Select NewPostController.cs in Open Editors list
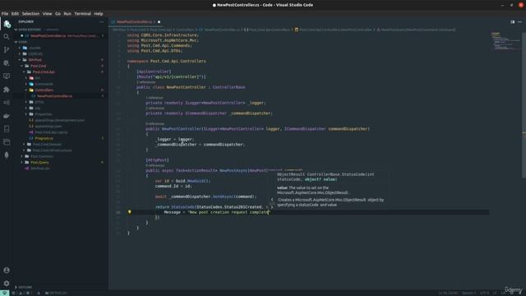The image size is (526, 296). click(48, 35)
